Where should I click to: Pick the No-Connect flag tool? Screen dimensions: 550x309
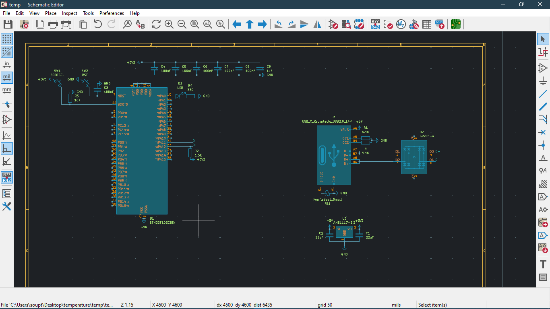coord(543,132)
